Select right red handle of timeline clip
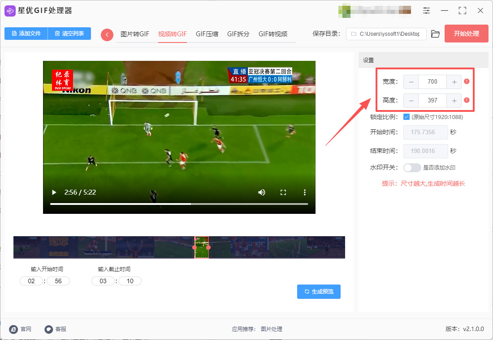Screen dimensions: 493x340 pos(208,247)
